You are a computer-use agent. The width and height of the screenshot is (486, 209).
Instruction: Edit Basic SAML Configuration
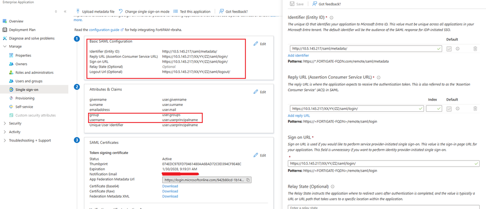coord(260,44)
